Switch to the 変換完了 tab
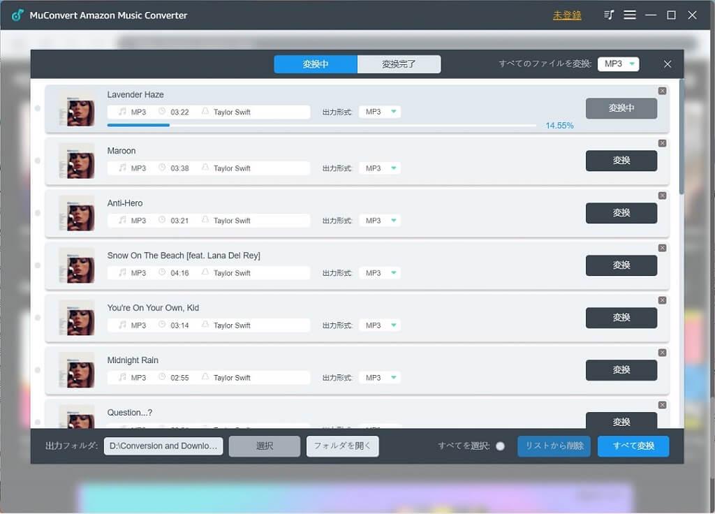 point(399,64)
